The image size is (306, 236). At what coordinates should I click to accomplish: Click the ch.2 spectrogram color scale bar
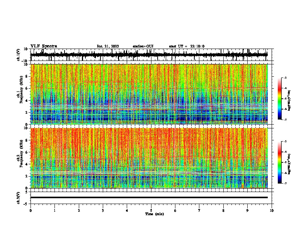click(279, 162)
